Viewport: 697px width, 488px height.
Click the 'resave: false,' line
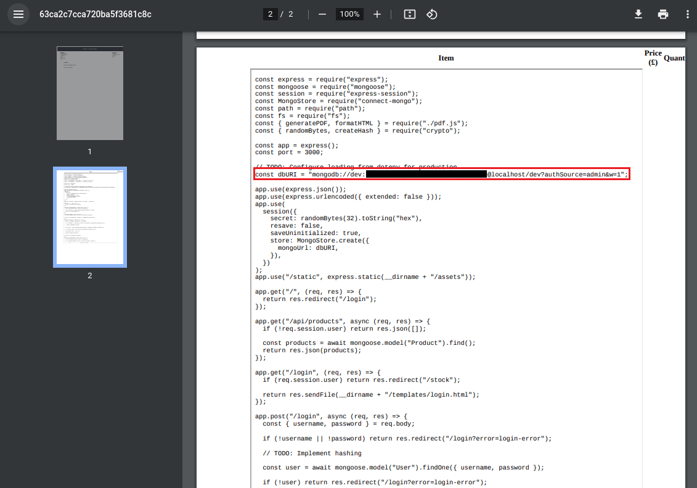[296, 226]
